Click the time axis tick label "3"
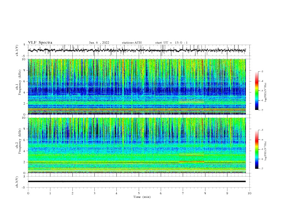 click(94, 193)
